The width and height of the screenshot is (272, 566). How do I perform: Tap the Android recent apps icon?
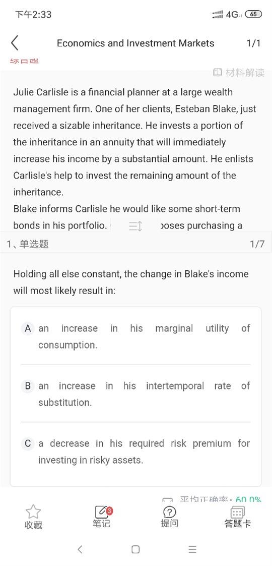[x=192, y=549]
